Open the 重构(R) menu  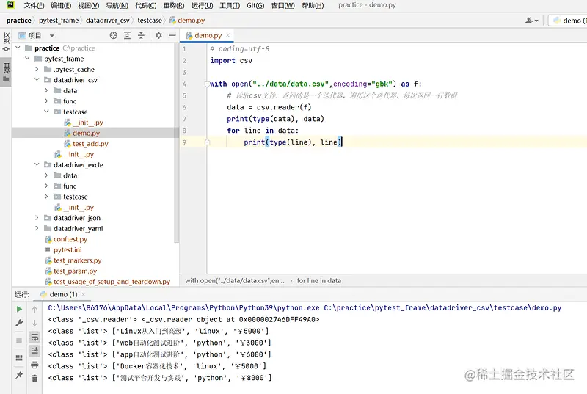[174, 5]
